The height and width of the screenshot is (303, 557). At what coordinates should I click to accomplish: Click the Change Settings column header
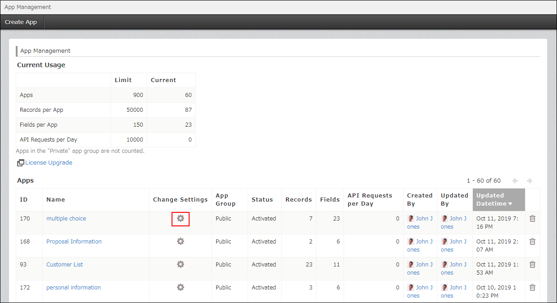[180, 199]
